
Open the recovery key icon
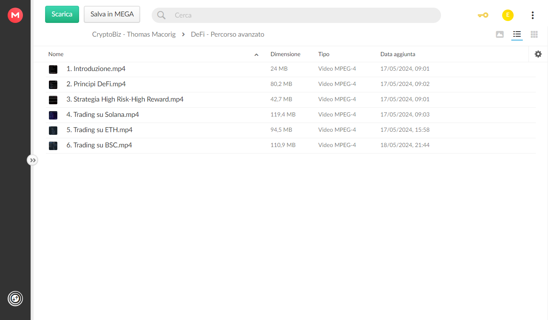(483, 15)
